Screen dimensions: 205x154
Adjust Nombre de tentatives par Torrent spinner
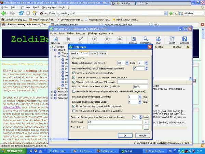click(x=127, y=63)
